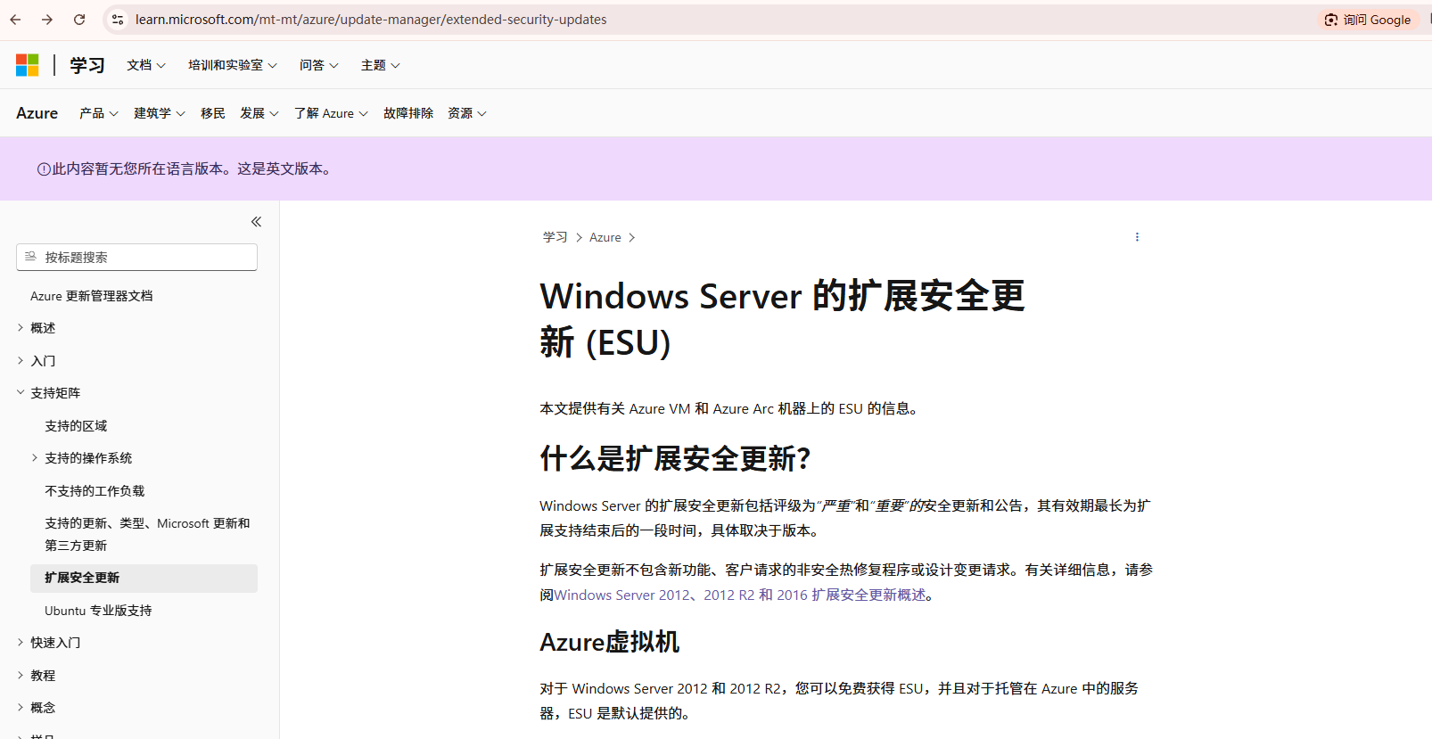Screen dimensions: 1432x739
Task: Open the 发展 dropdown in Azure bar
Action: point(259,113)
